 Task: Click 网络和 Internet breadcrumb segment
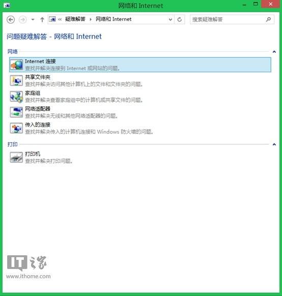pyautogui.click(x=114, y=19)
